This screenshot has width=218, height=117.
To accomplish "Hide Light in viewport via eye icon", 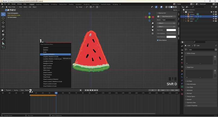I will (214, 21).
